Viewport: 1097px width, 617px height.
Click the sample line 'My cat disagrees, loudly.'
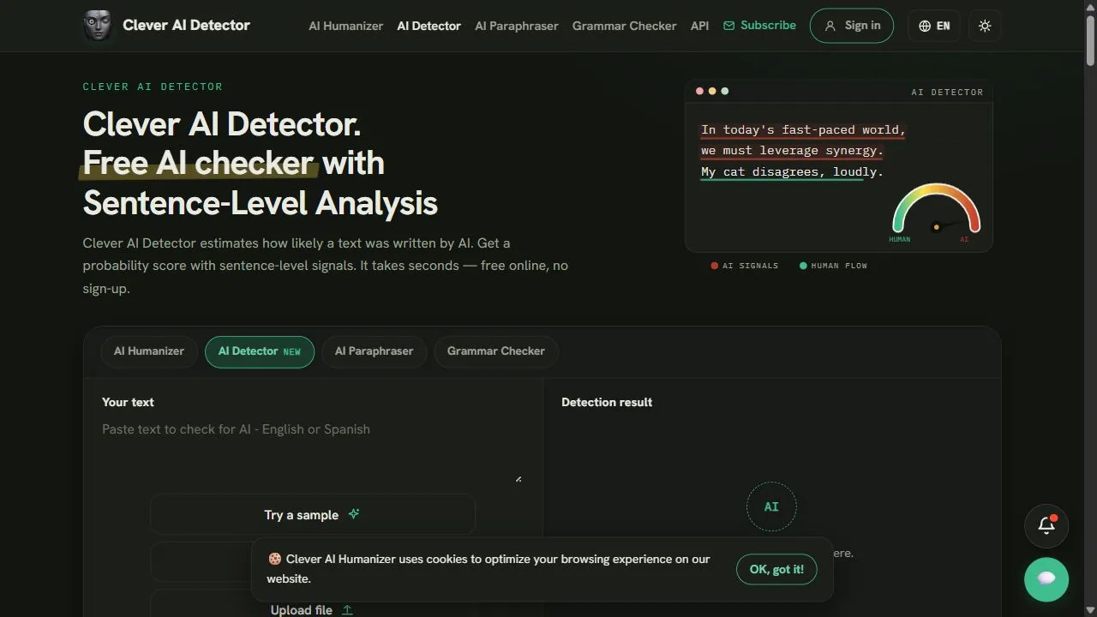point(792,171)
